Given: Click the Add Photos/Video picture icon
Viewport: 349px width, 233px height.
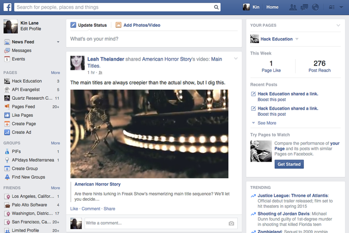Looking at the screenshot, I should click(x=118, y=25).
